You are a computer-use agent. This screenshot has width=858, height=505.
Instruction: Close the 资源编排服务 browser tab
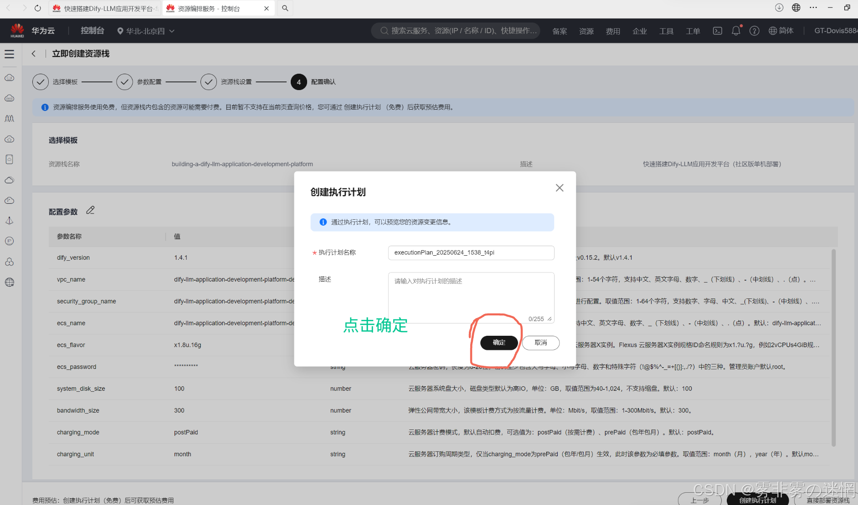click(267, 9)
